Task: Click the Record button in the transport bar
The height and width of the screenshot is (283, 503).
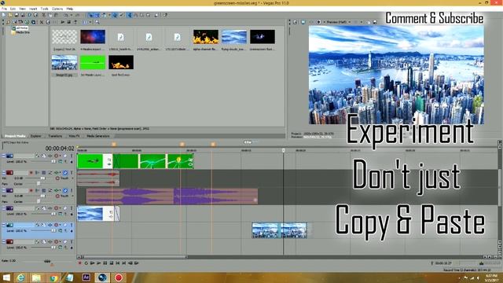Action: click(80, 263)
